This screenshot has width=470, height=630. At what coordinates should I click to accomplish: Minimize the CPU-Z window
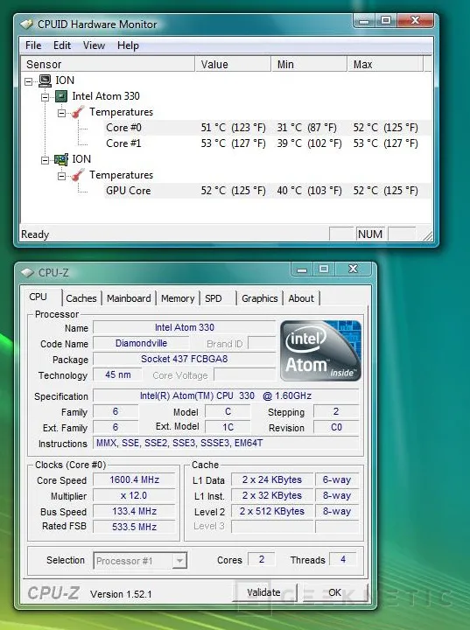coord(302,269)
